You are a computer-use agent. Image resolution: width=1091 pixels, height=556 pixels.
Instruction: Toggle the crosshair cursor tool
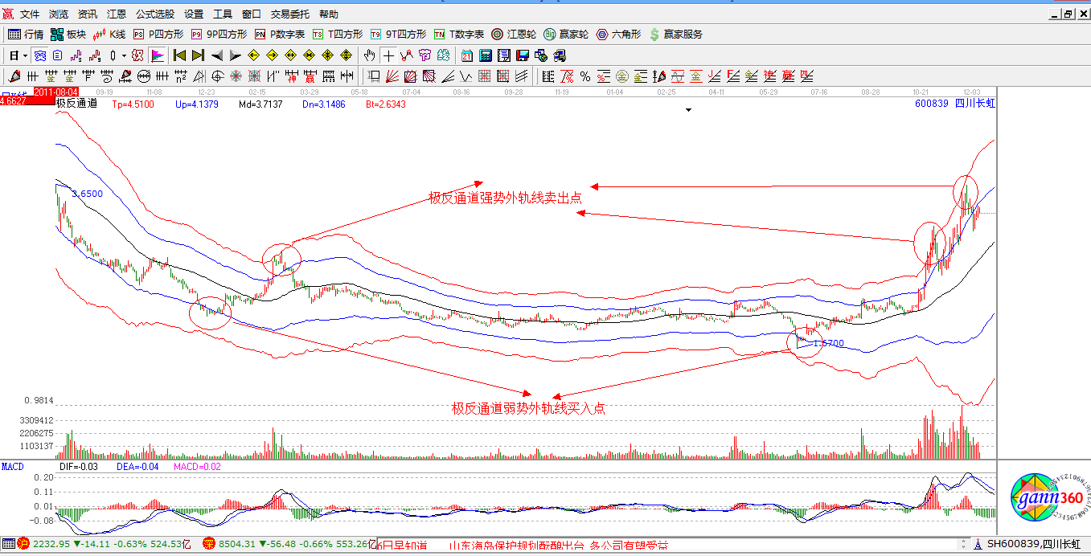pos(389,55)
